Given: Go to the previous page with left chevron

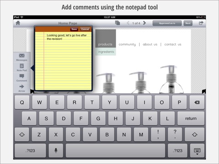Looking at the screenshot, I should coord(128,23).
